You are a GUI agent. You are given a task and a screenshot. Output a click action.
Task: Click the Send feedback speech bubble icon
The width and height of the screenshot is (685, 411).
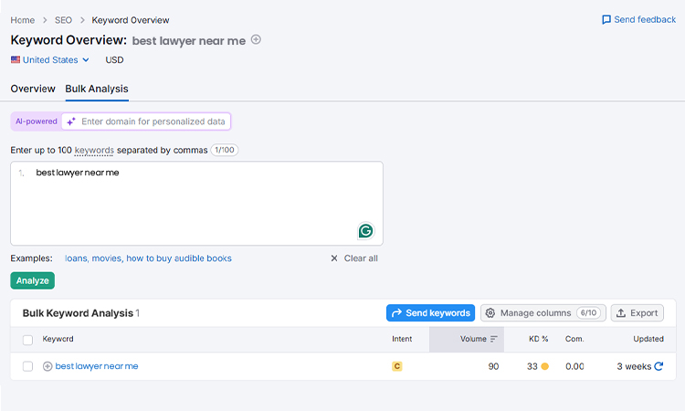(606, 20)
